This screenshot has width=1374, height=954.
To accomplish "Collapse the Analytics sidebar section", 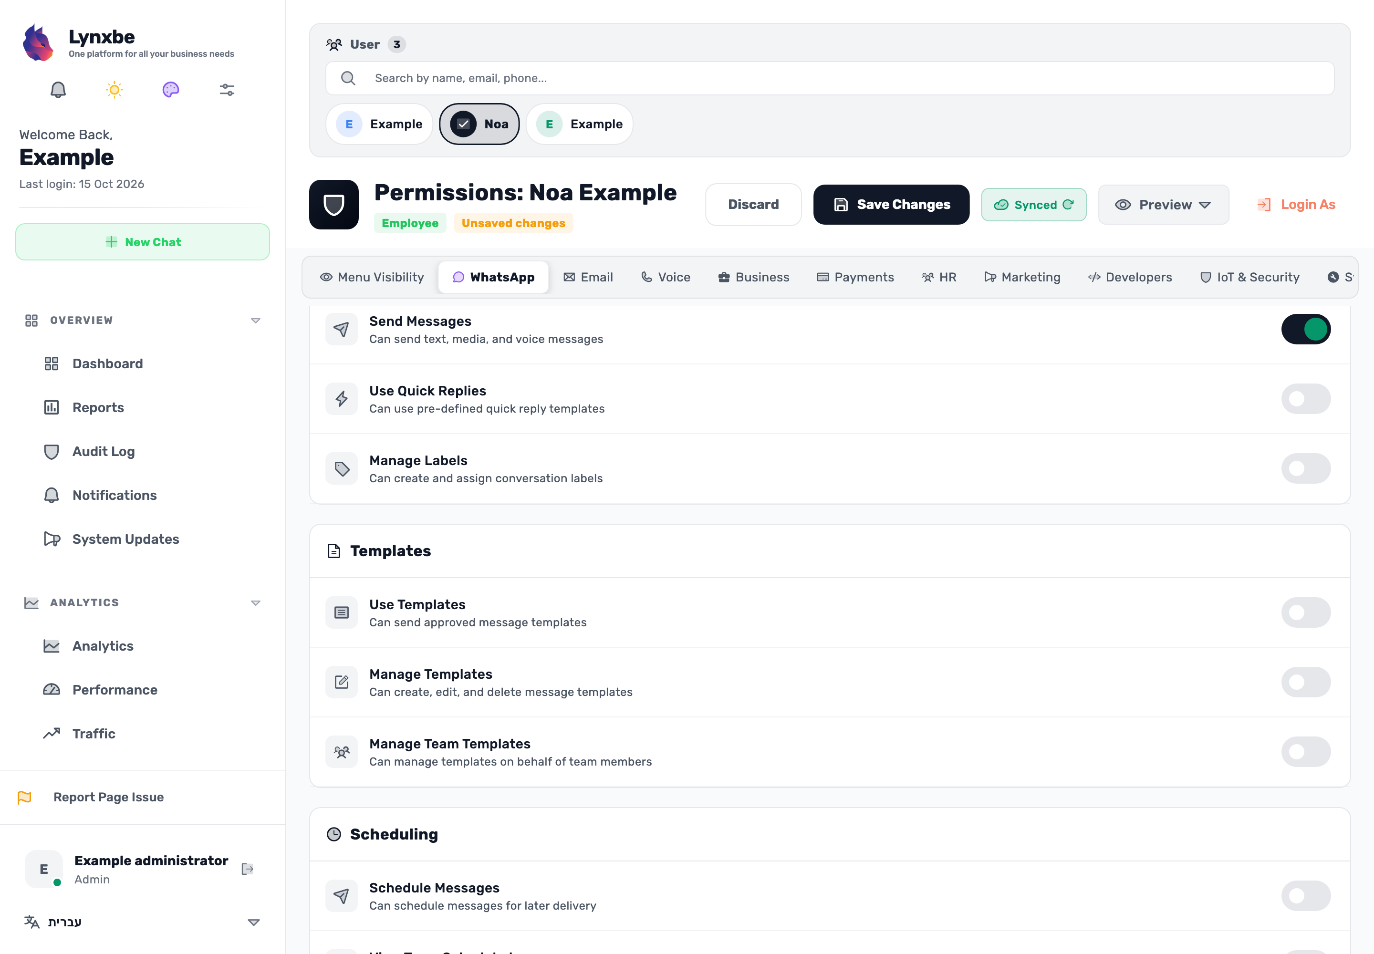I will (x=255, y=602).
